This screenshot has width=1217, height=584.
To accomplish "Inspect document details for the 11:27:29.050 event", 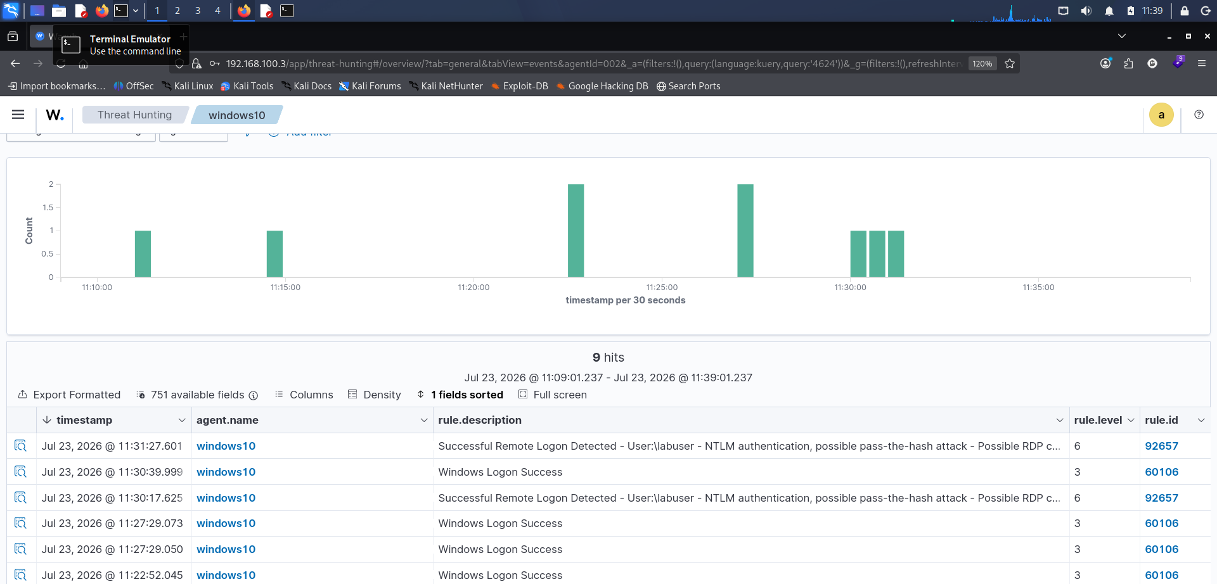I will click(x=20, y=549).
